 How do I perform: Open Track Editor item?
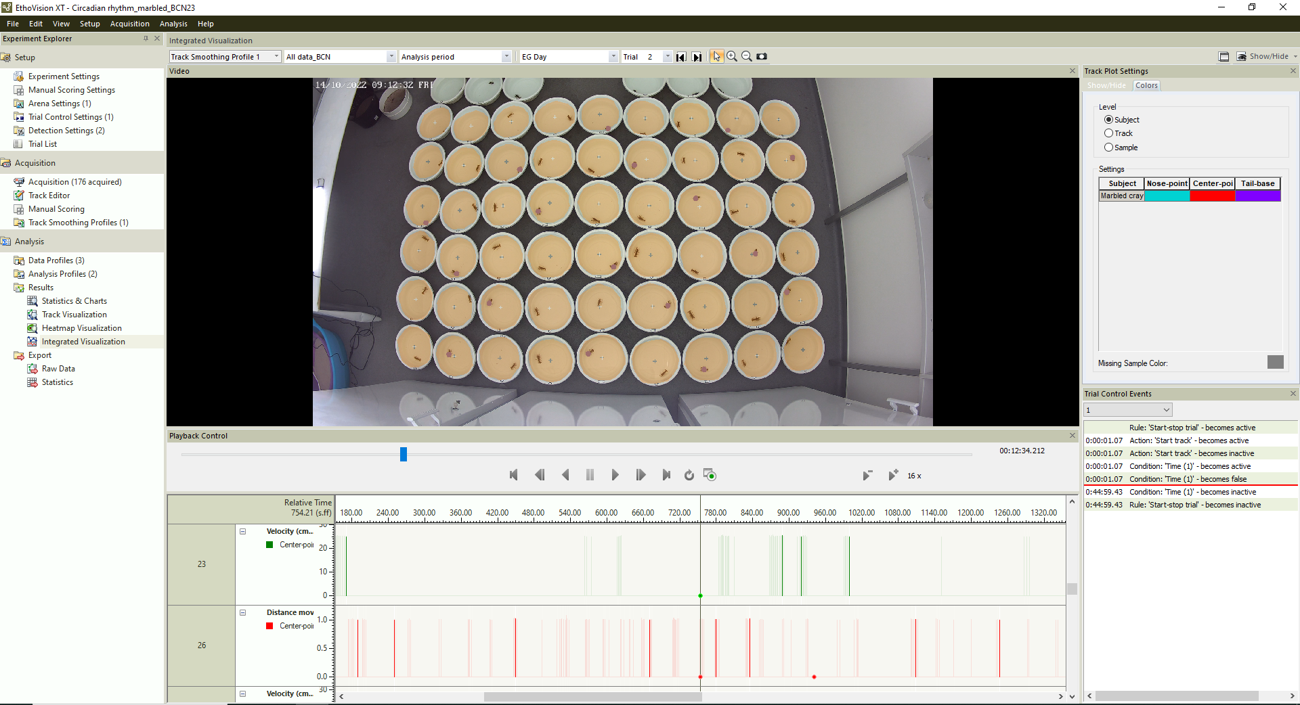coord(49,196)
